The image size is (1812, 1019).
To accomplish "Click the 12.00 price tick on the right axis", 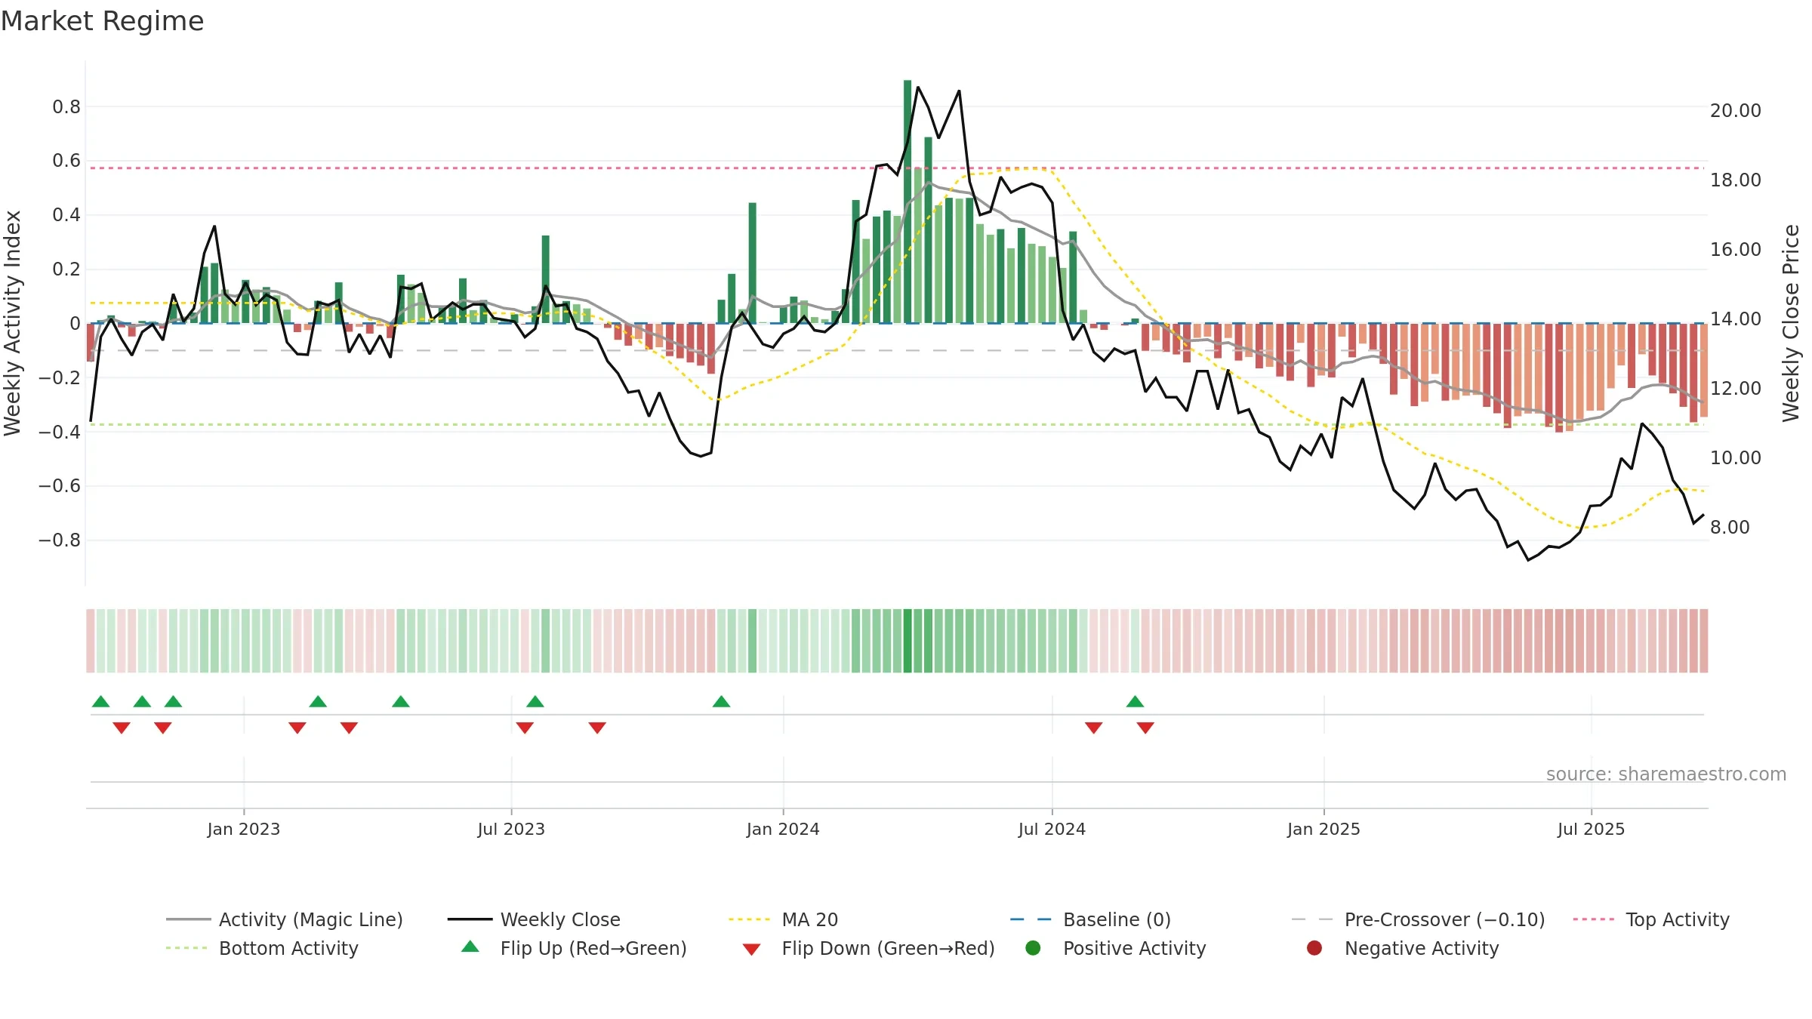I will [1736, 388].
